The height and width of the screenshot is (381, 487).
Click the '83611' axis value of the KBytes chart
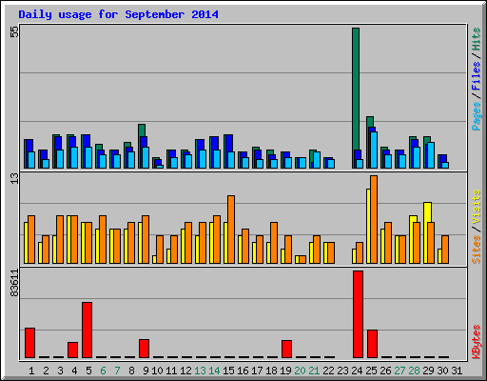click(x=14, y=283)
